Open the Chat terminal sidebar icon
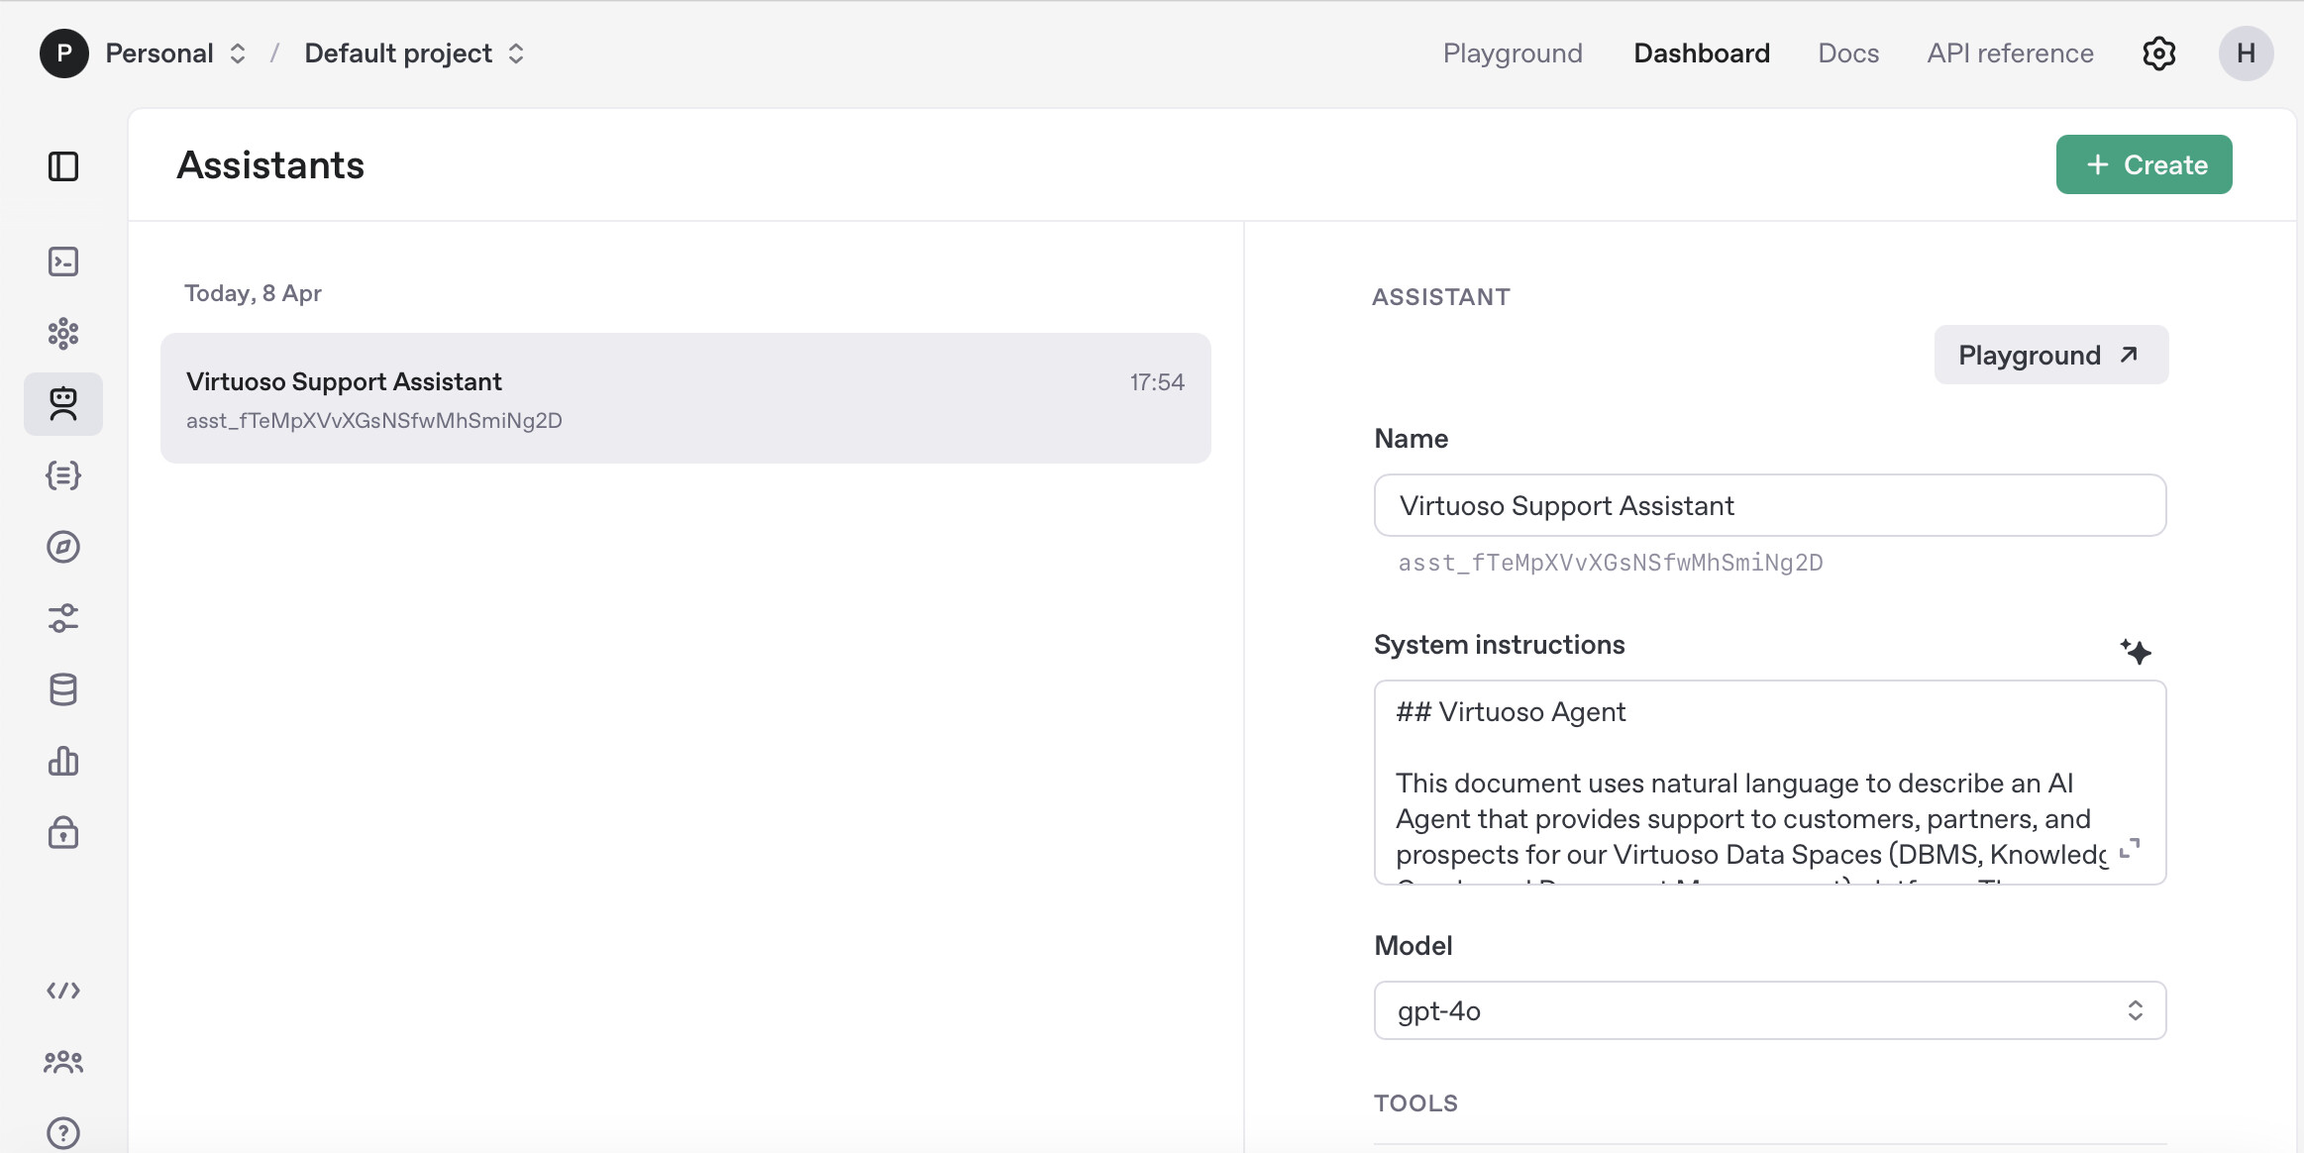2304x1153 pixels. coord(63,262)
